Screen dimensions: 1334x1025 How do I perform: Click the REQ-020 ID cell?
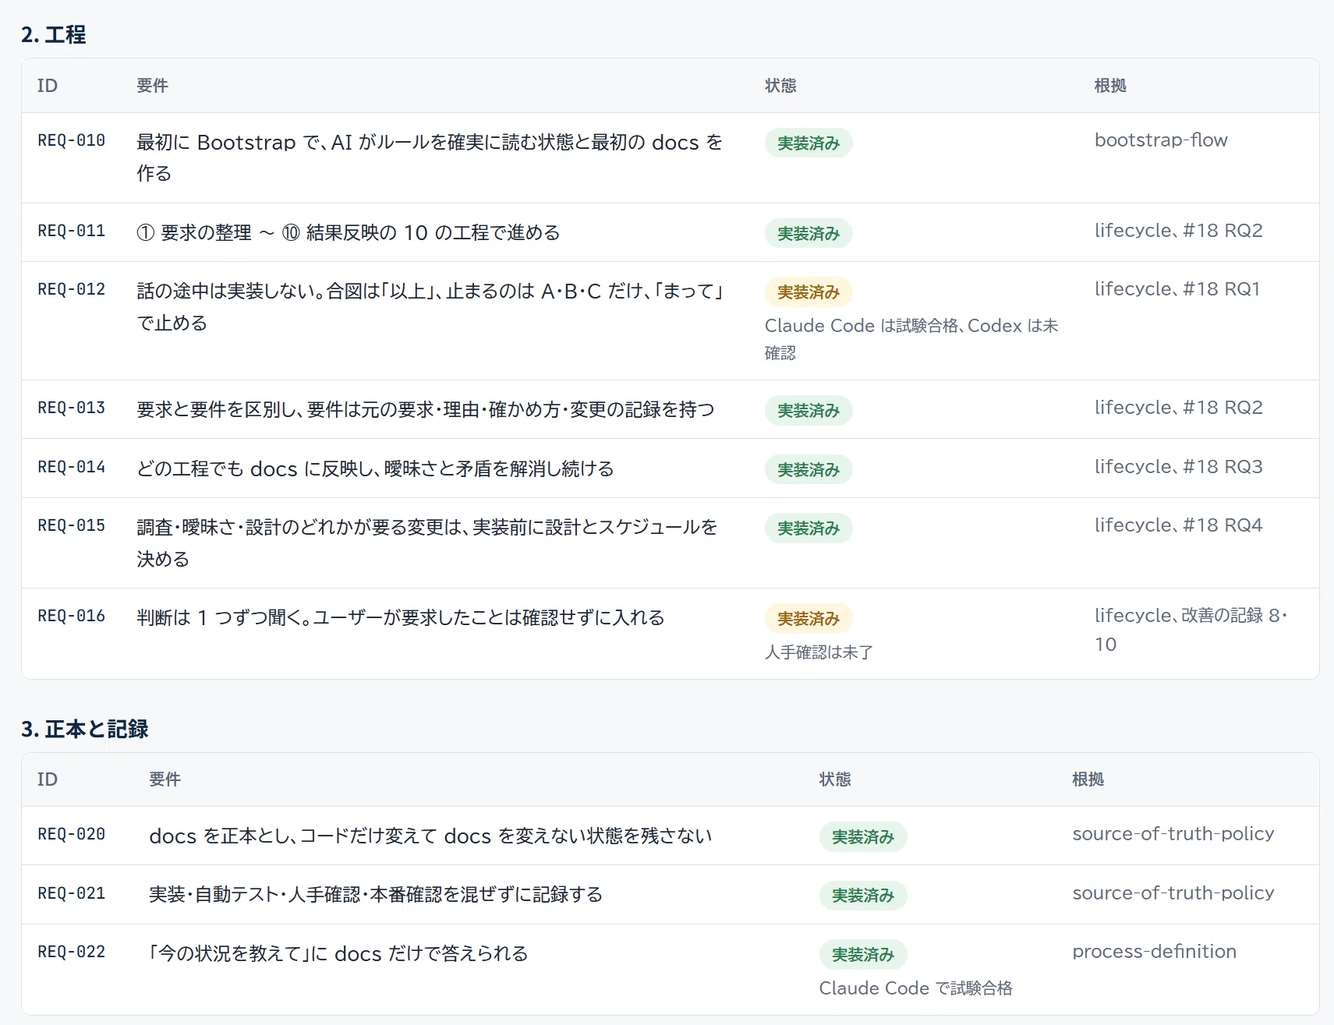[x=71, y=834]
